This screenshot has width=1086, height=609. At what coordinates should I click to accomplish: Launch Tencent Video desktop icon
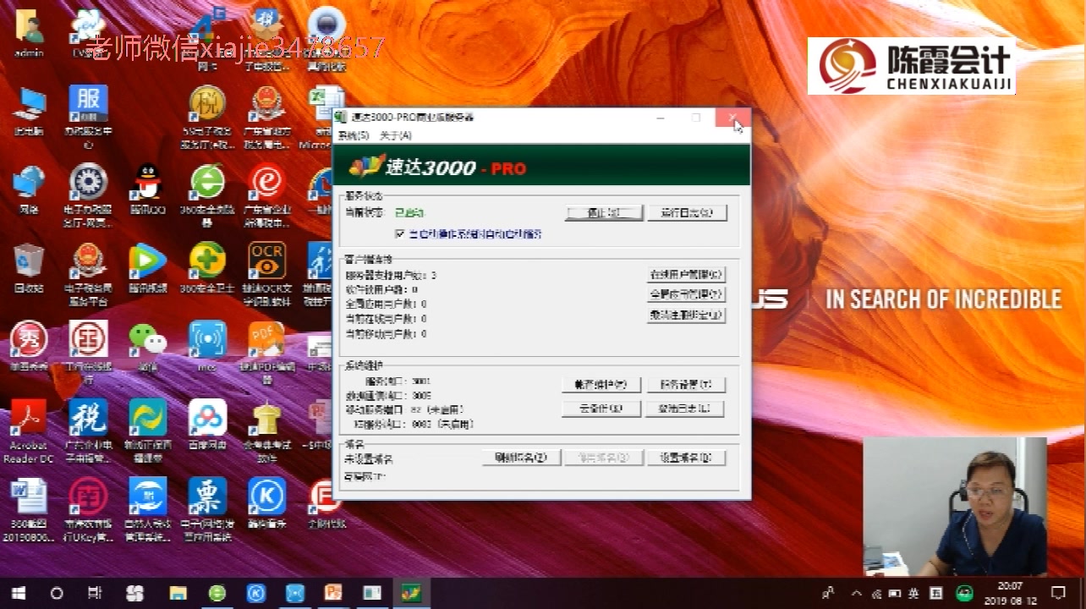[x=148, y=267]
